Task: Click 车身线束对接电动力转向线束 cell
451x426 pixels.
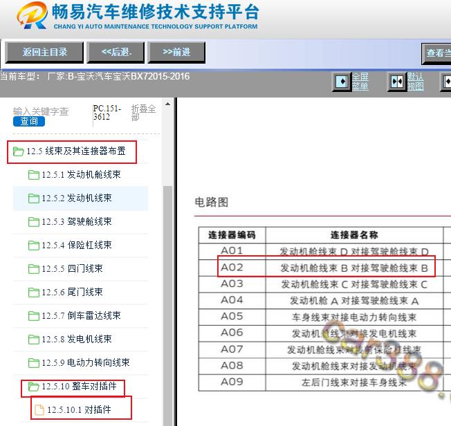Action: pyautogui.click(x=354, y=317)
